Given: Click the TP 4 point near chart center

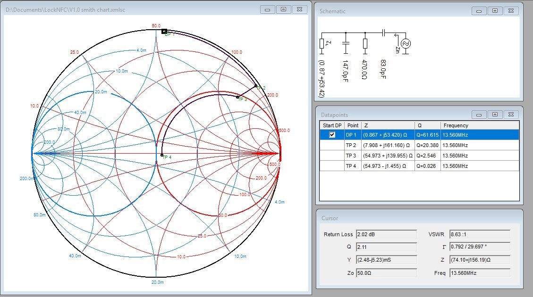Looking at the screenshot, I should click(x=162, y=155).
